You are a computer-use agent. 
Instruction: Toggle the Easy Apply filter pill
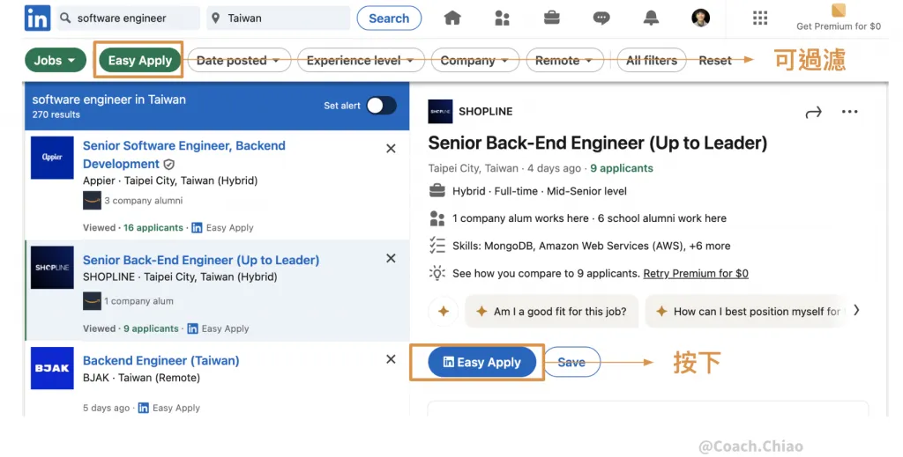coord(139,60)
